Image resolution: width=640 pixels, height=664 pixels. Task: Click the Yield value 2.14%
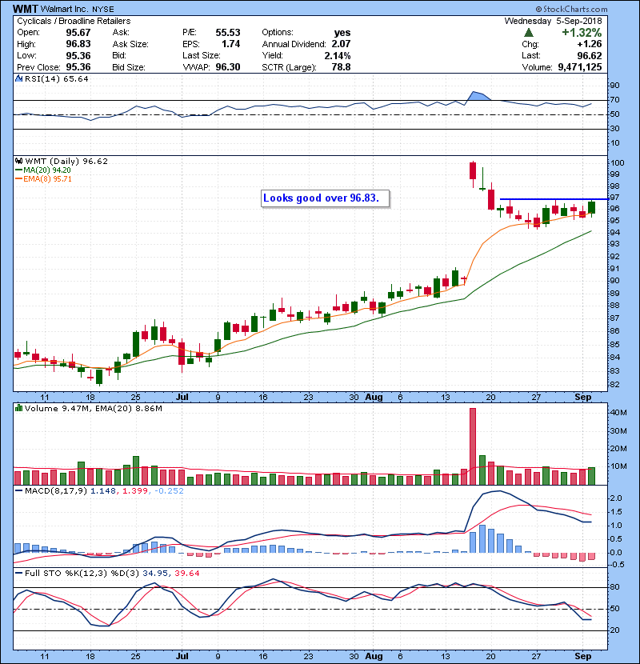338,55
